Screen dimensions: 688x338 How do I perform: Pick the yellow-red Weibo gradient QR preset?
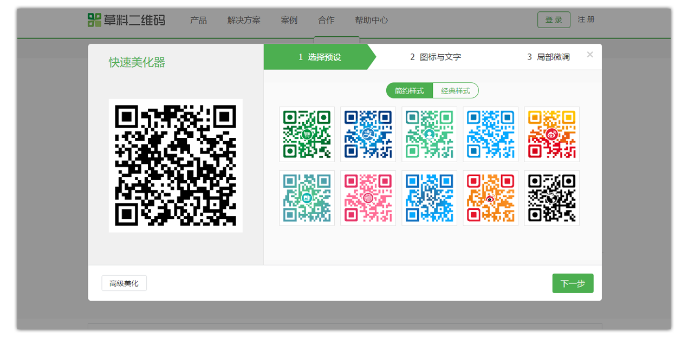pyautogui.click(x=552, y=134)
